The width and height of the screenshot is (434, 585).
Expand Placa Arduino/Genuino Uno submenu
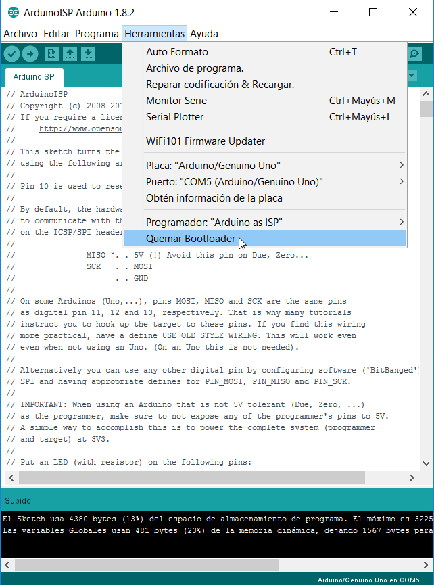point(264,165)
